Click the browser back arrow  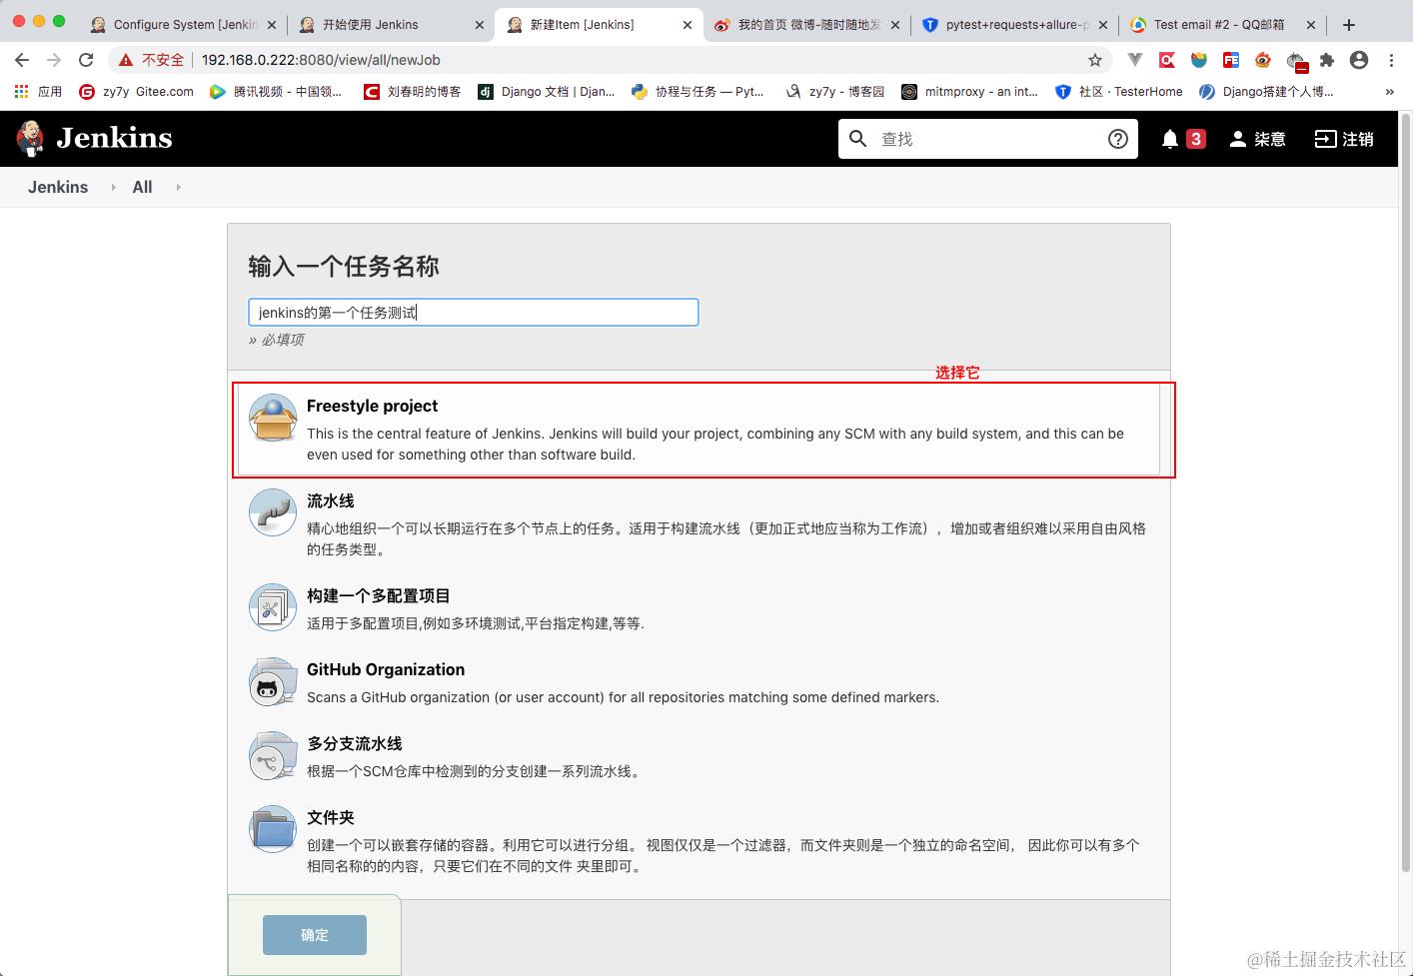(22, 60)
